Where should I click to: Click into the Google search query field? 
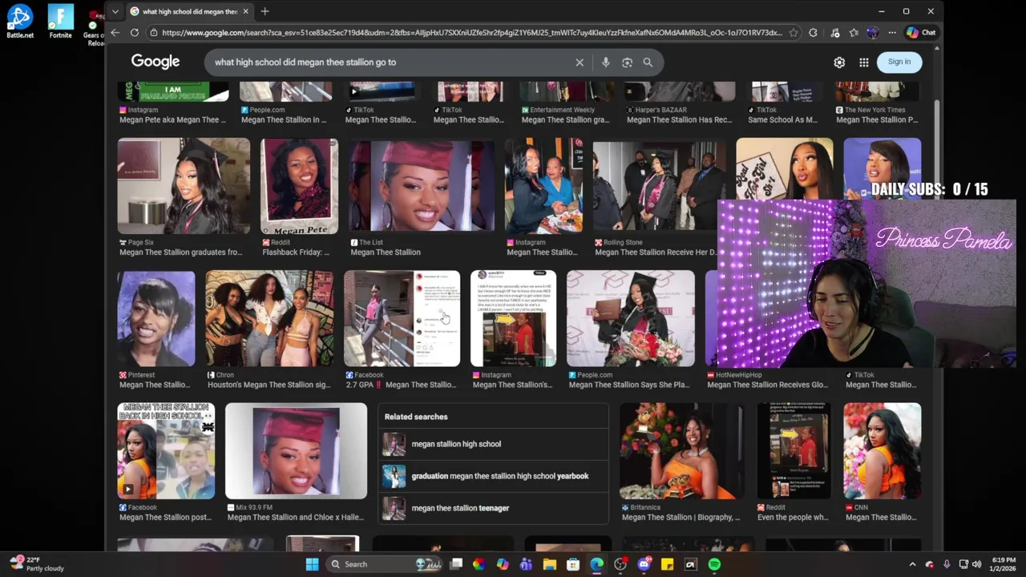389,62
